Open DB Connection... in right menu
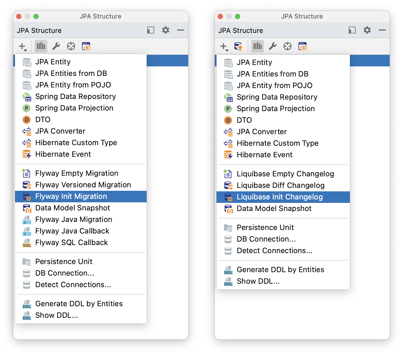403x355 pixels. (x=283, y=239)
